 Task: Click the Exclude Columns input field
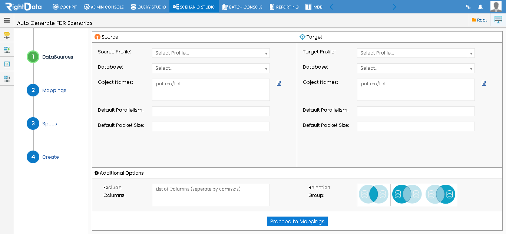(211, 195)
